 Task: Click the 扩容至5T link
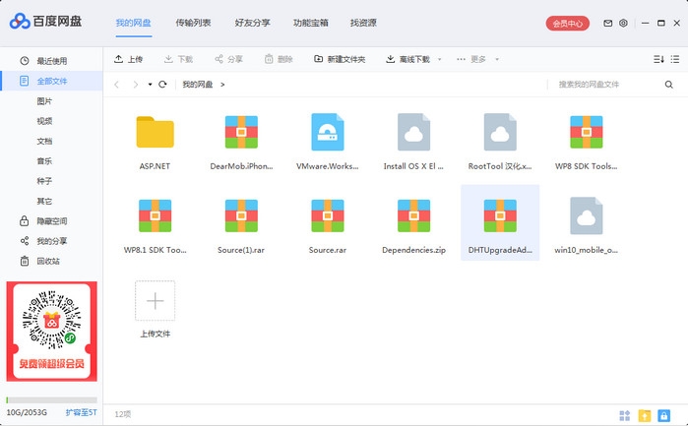point(81,412)
